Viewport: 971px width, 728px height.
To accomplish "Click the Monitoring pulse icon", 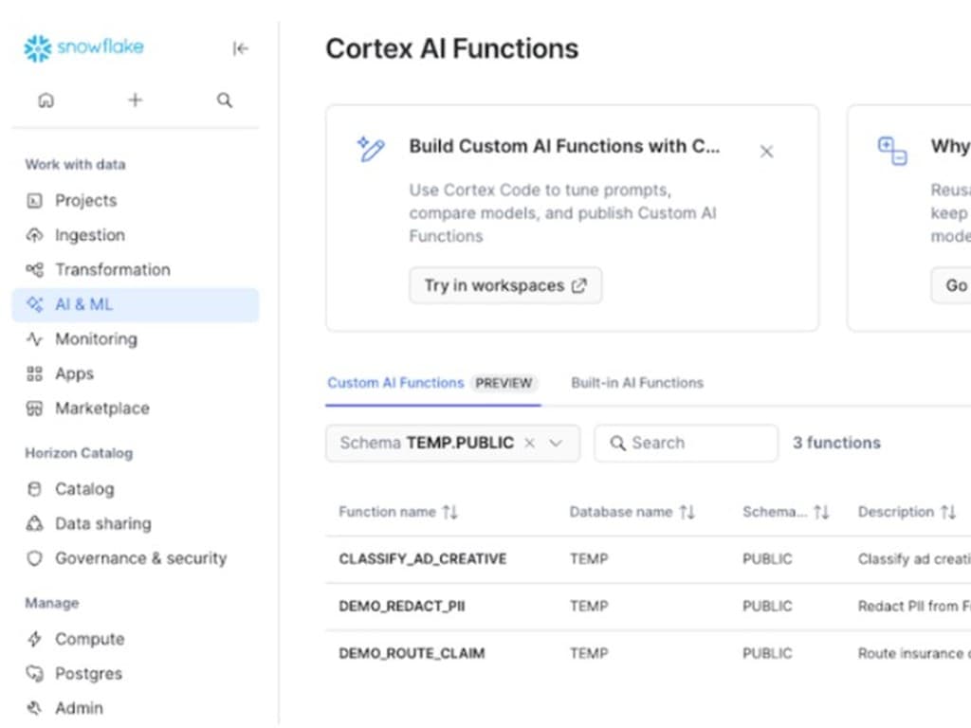I will click(35, 339).
